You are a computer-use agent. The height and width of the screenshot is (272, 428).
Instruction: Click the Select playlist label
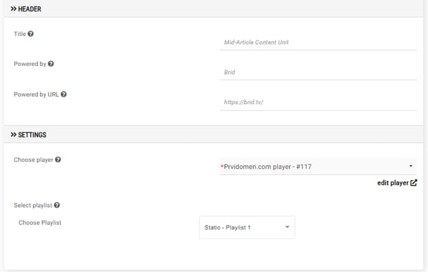(33, 206)
